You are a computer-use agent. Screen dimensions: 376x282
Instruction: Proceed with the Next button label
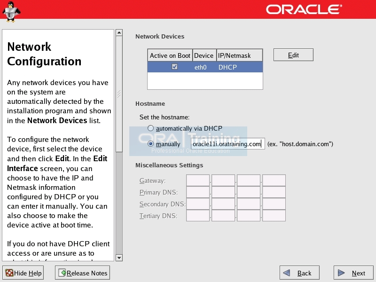coord(359,273)
